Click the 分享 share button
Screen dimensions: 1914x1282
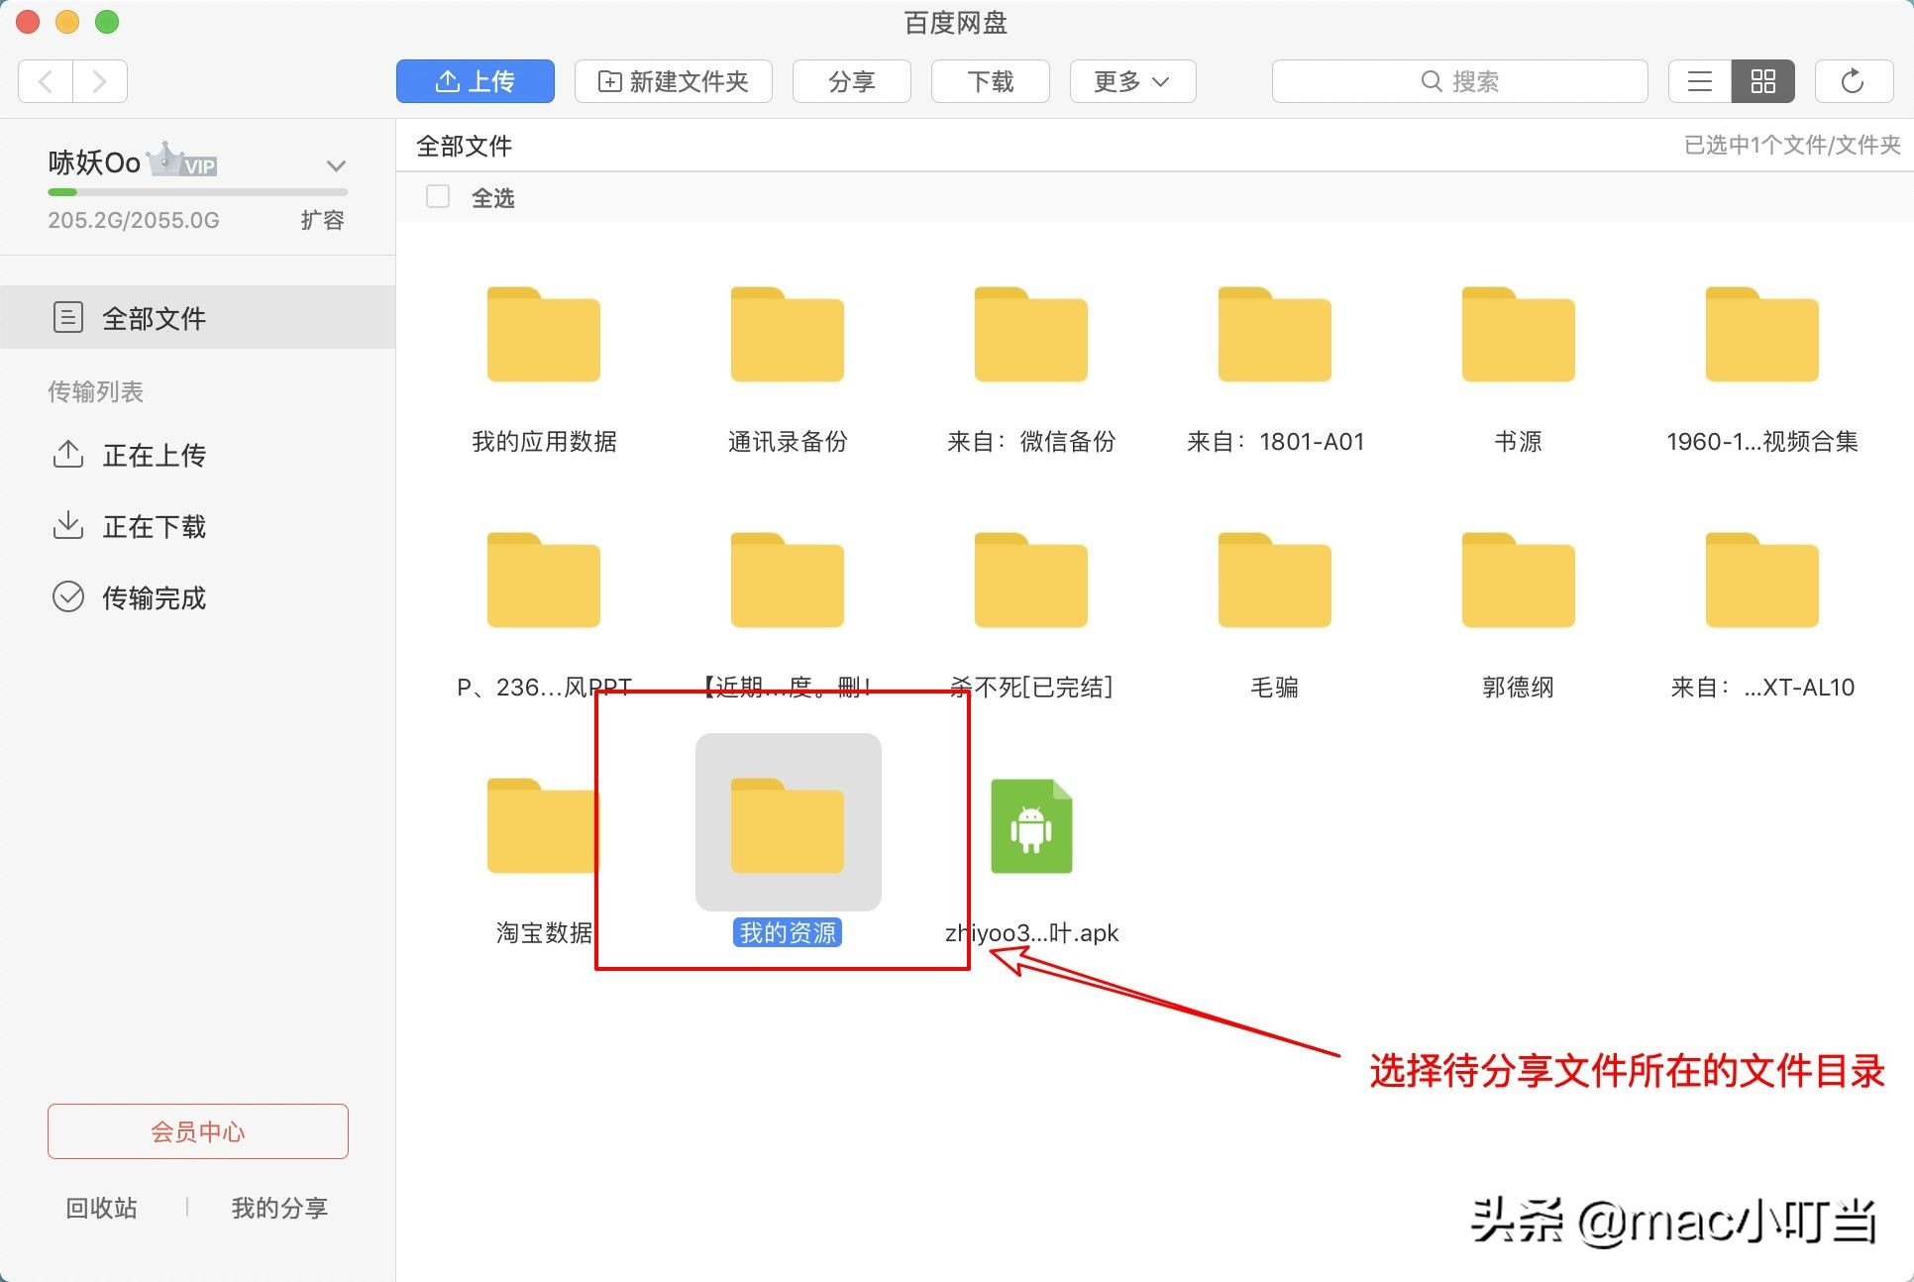coord(850,81)
